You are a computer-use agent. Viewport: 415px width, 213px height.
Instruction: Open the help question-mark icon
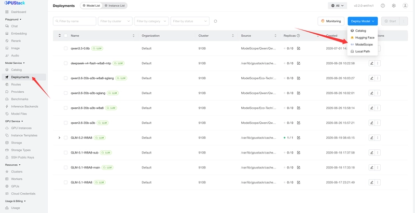(383, 6)
